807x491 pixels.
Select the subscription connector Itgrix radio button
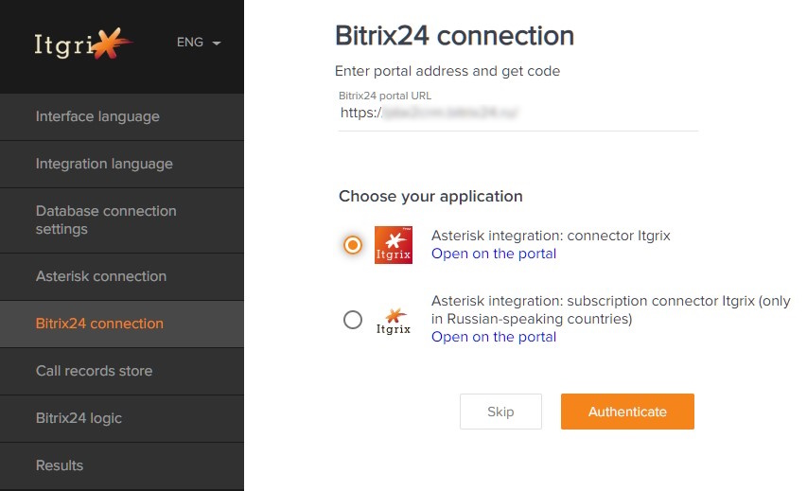coord(353,320)
